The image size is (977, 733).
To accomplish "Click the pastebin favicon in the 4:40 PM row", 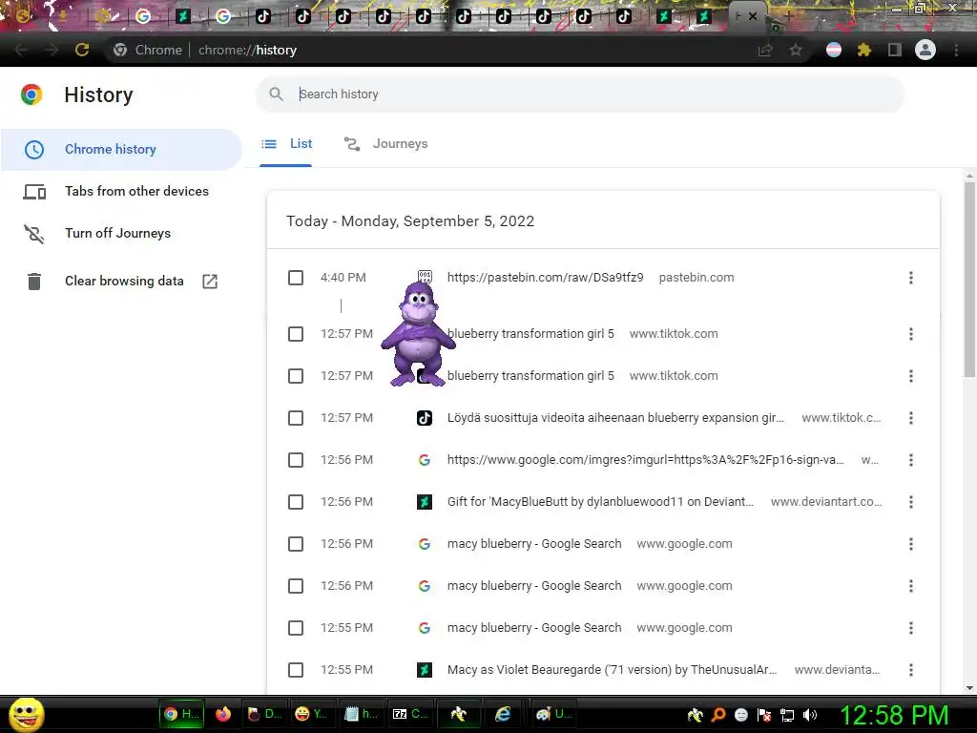I will point(425,276).
